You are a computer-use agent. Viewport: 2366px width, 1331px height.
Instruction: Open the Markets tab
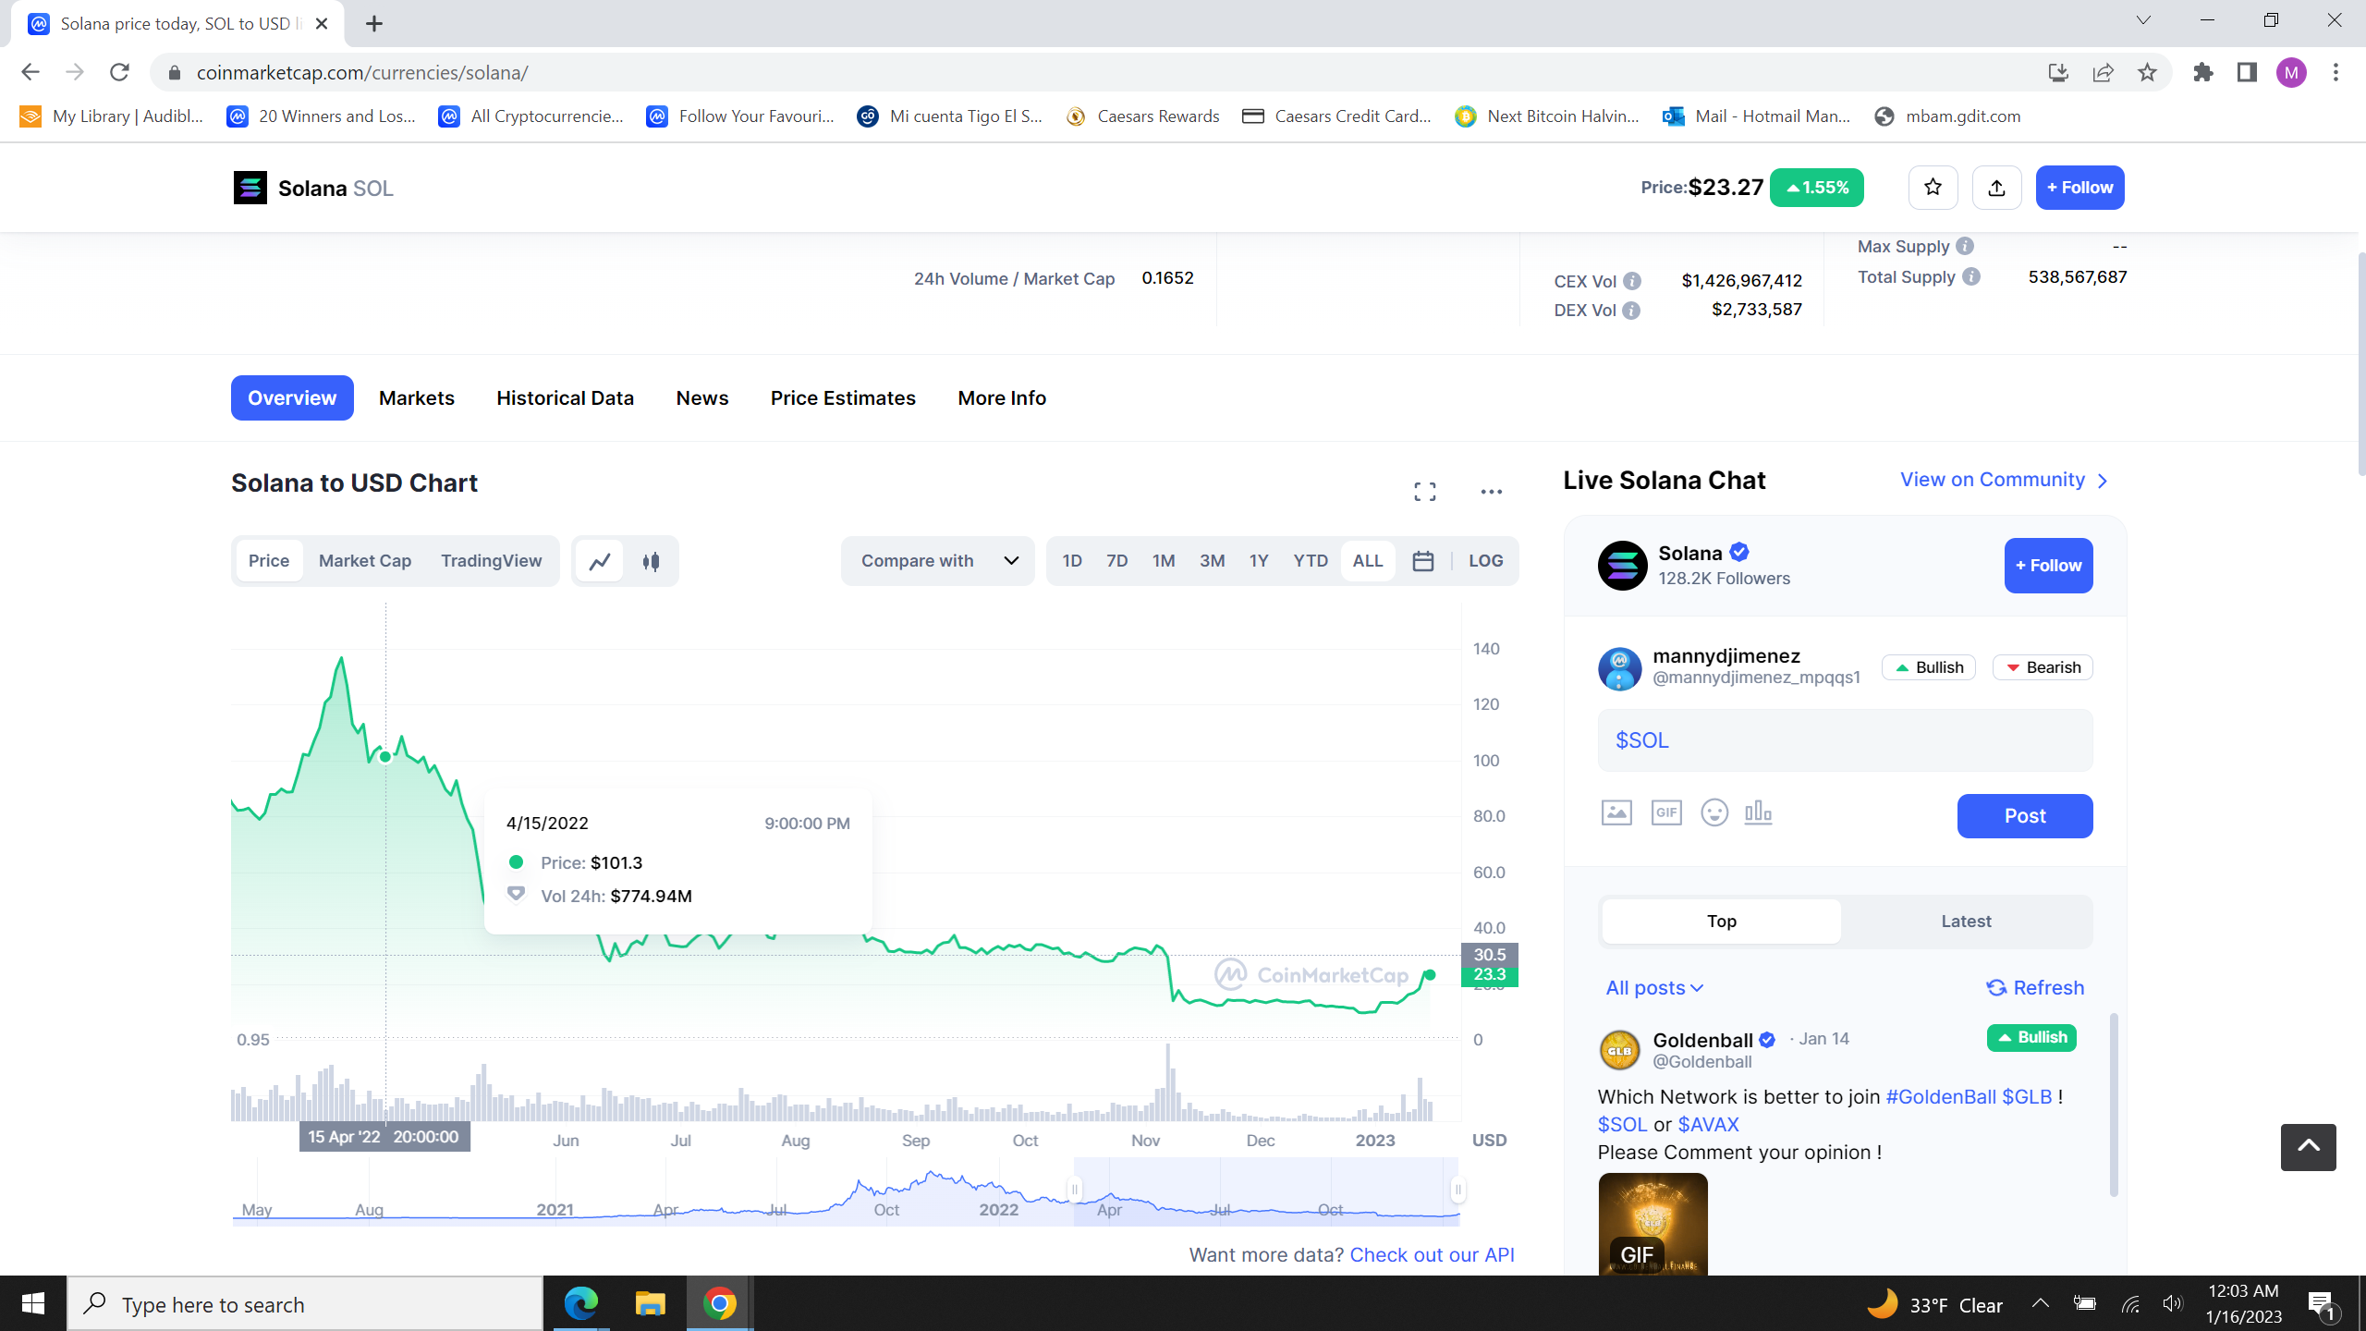tap(417, 398)
